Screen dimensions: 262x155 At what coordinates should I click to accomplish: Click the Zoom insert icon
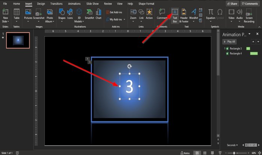(133, 12)
